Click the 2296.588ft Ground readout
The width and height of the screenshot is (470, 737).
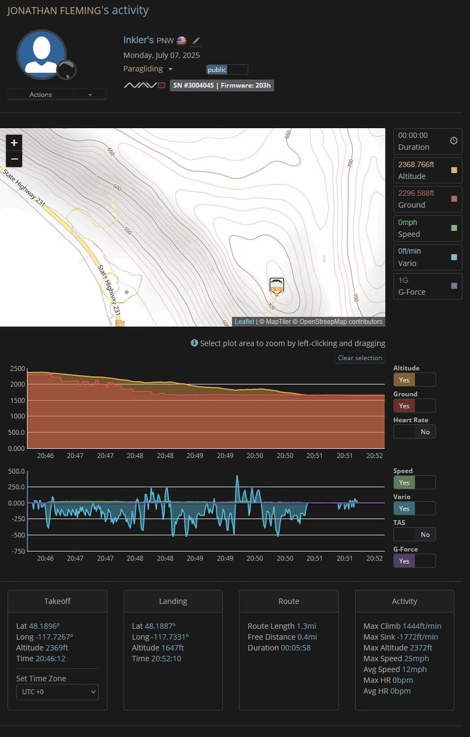427,199
